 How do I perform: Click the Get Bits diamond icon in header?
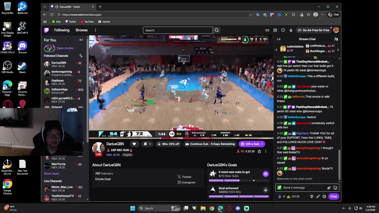pyautogui.click(x=291, y=30)
